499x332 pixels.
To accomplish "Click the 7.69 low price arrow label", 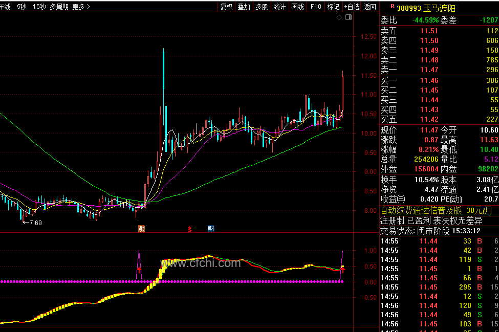I will 32,223.
